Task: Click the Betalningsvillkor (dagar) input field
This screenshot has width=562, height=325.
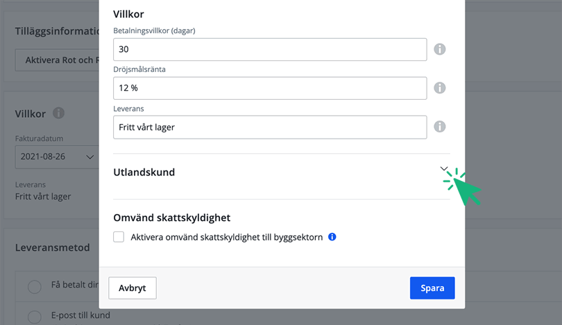Action: point(270,49)
